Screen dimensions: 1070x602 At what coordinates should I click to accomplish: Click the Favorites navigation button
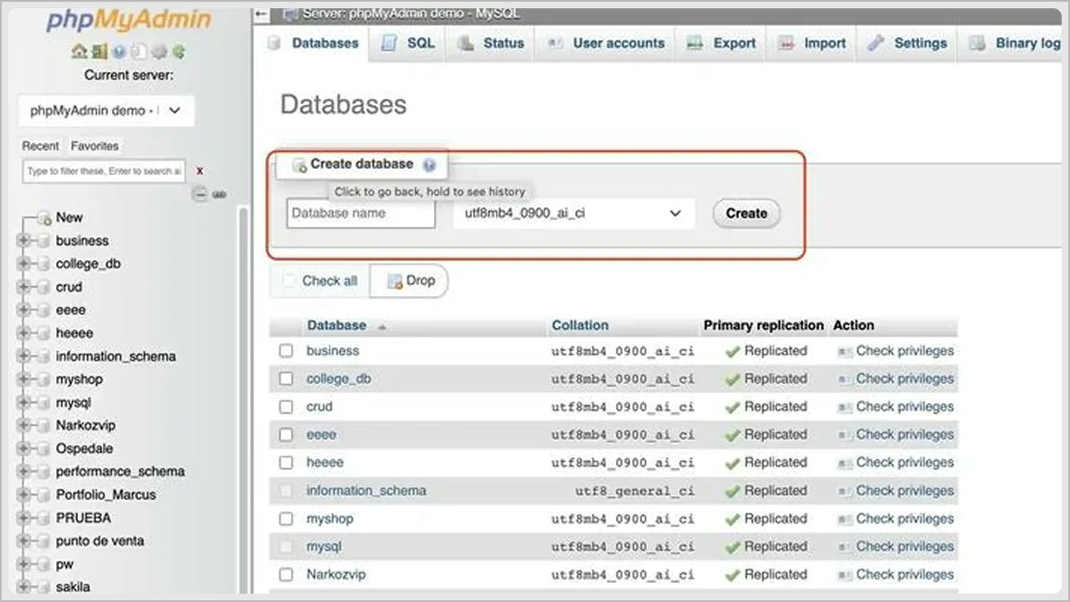click(x=94, y=145)
